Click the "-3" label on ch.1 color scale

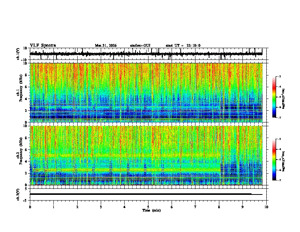279,77
